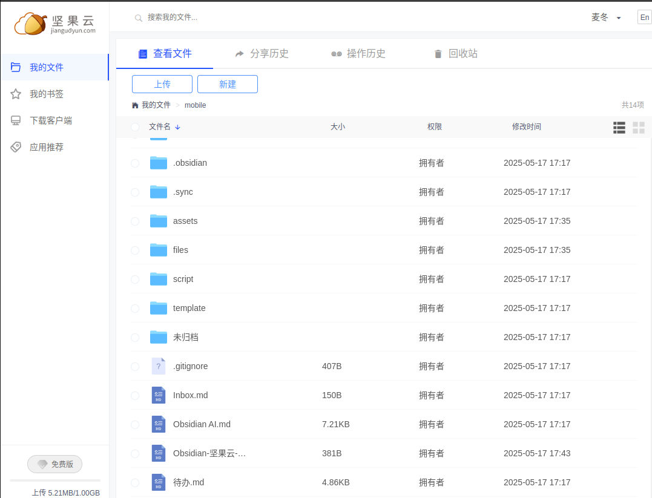Click the 新建 create button
The height and width of the screenshot is (498, 652).
coord(228,84)
